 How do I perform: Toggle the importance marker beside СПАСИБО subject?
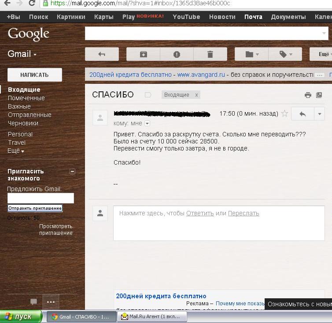(148, 95)
